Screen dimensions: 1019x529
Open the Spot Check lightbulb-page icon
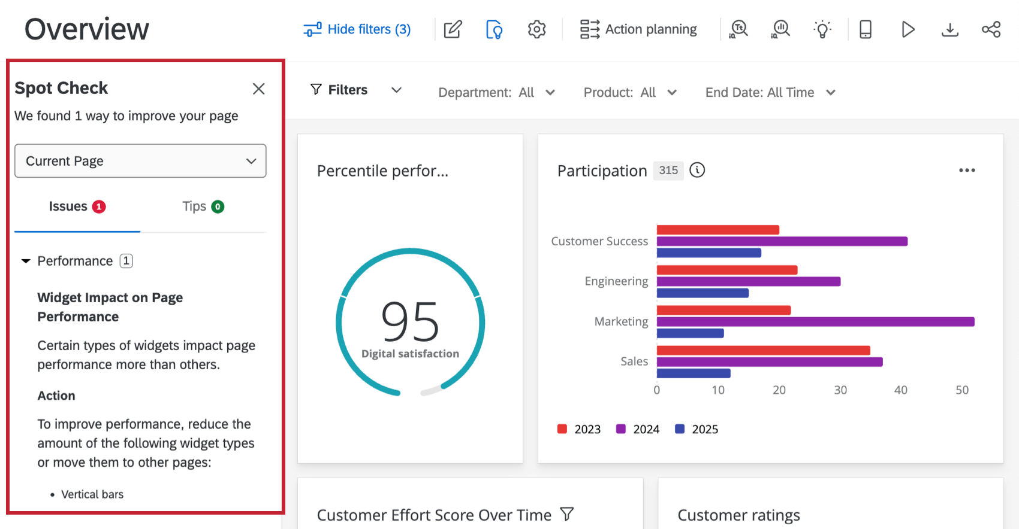coord(494,29)
